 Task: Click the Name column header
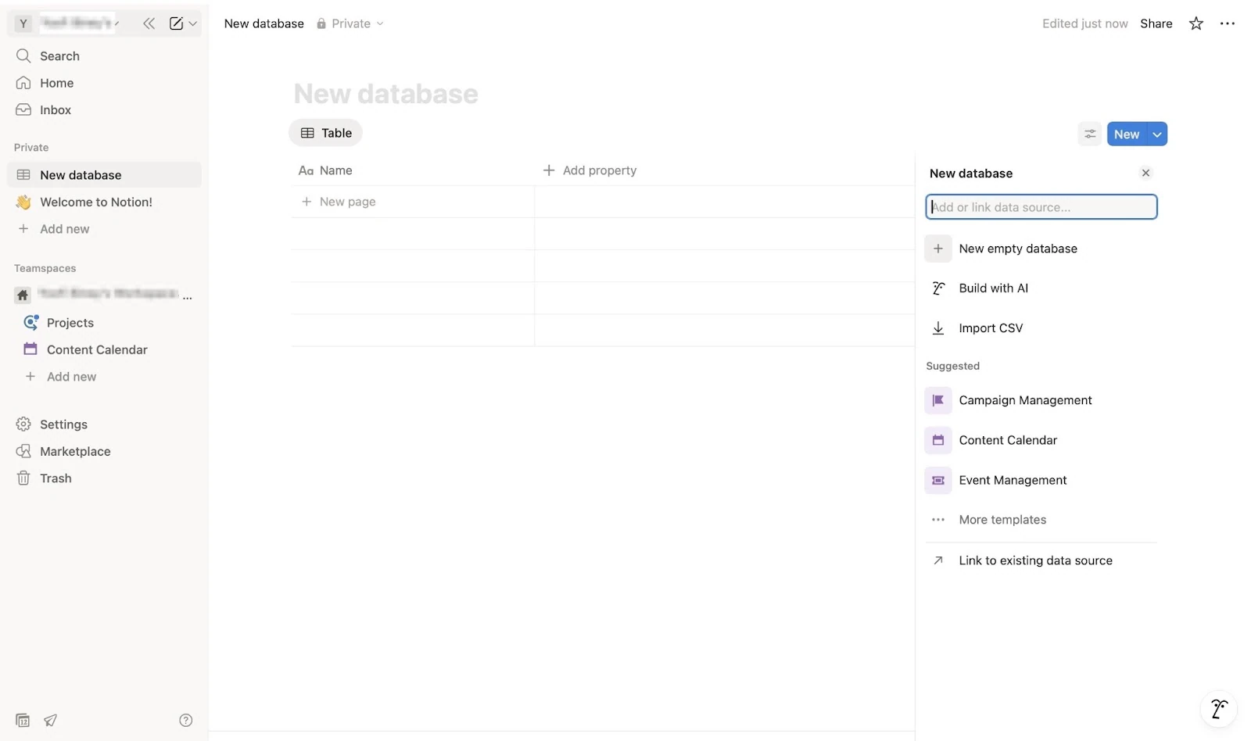point(413,170)
